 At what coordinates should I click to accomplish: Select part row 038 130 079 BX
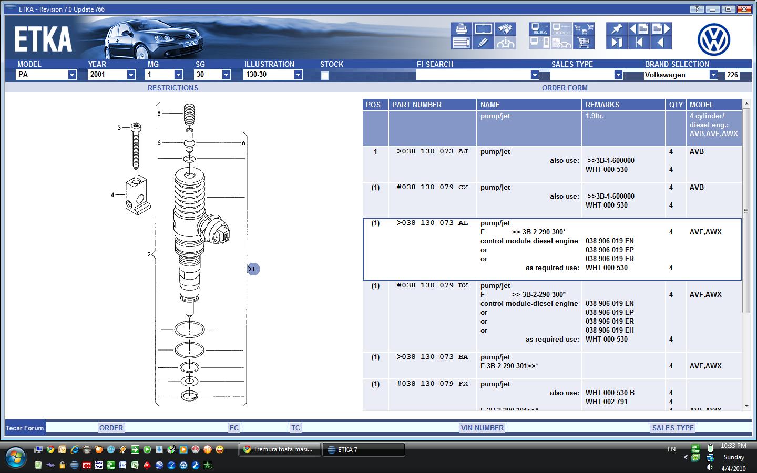coord(552,316)
